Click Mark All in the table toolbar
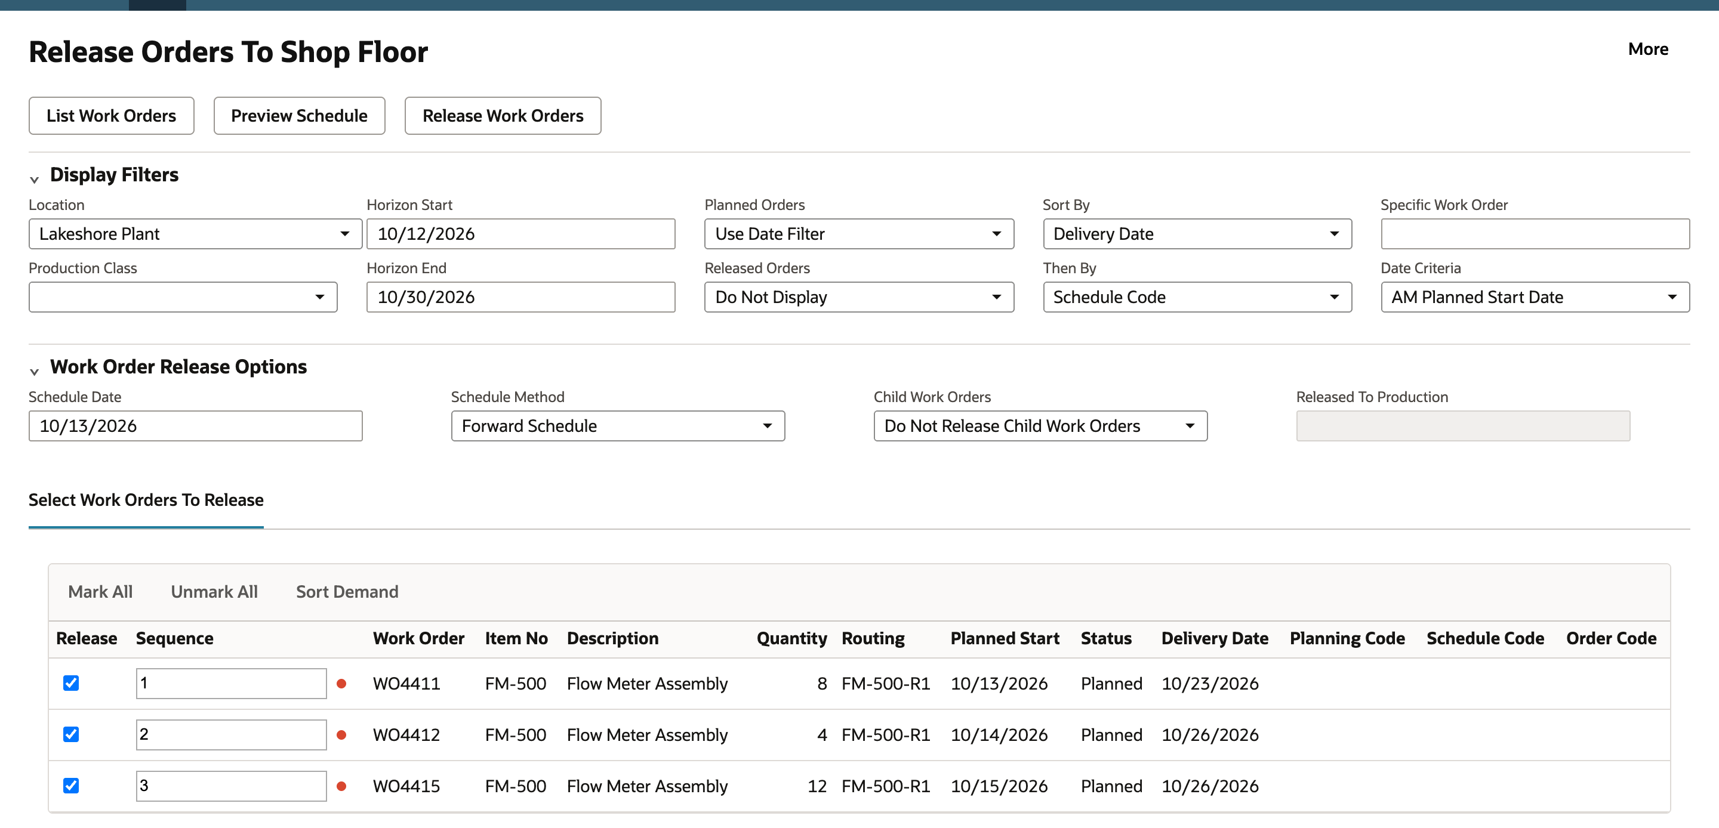This screenshot has height=828, width=1719. (x=100, y=591)
